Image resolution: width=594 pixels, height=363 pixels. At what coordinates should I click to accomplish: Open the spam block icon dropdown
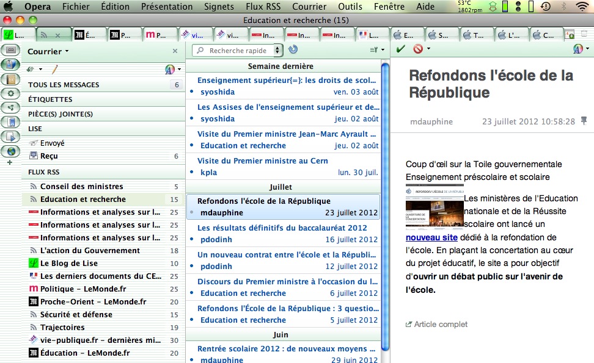click(x=421, y=49)
